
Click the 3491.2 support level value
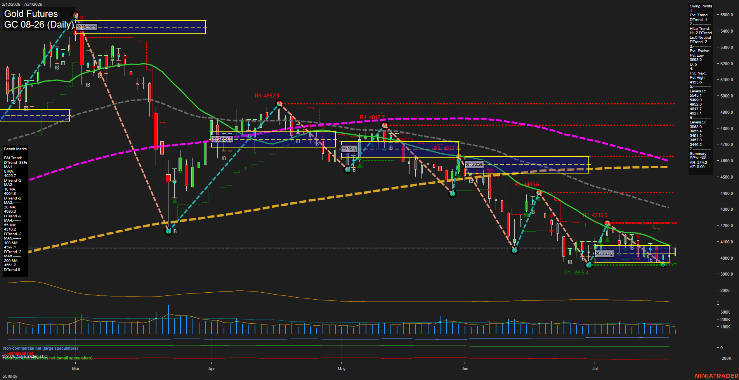pos(696,136)
